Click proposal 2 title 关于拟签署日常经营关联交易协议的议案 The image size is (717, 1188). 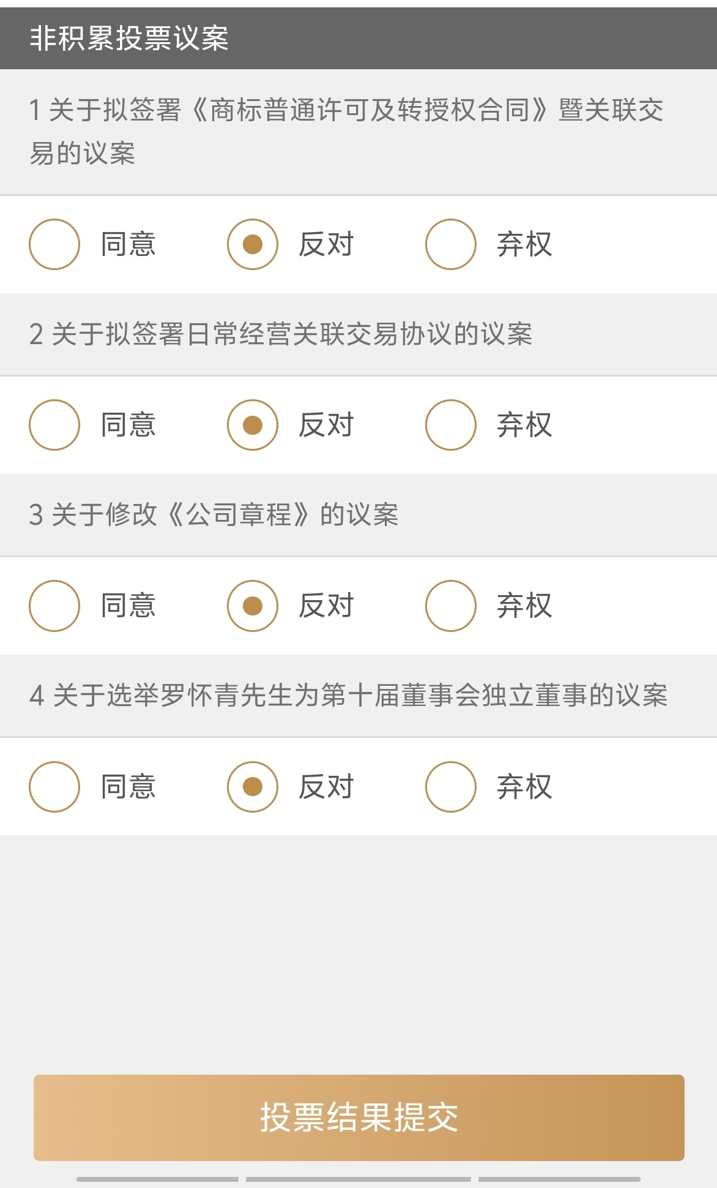tap(281, 334)
